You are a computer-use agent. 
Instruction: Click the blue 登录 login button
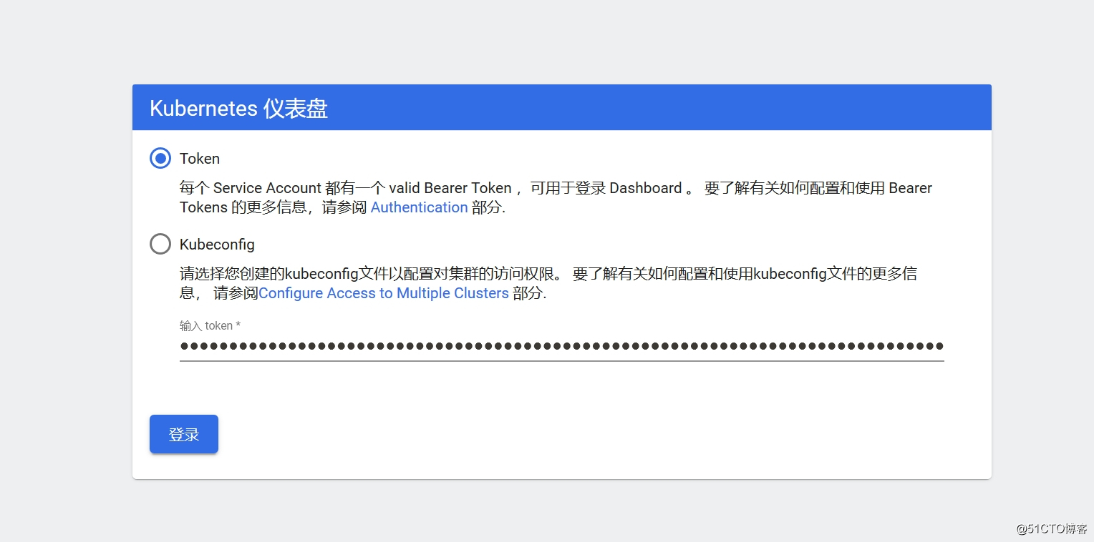[x=184, y=434]
